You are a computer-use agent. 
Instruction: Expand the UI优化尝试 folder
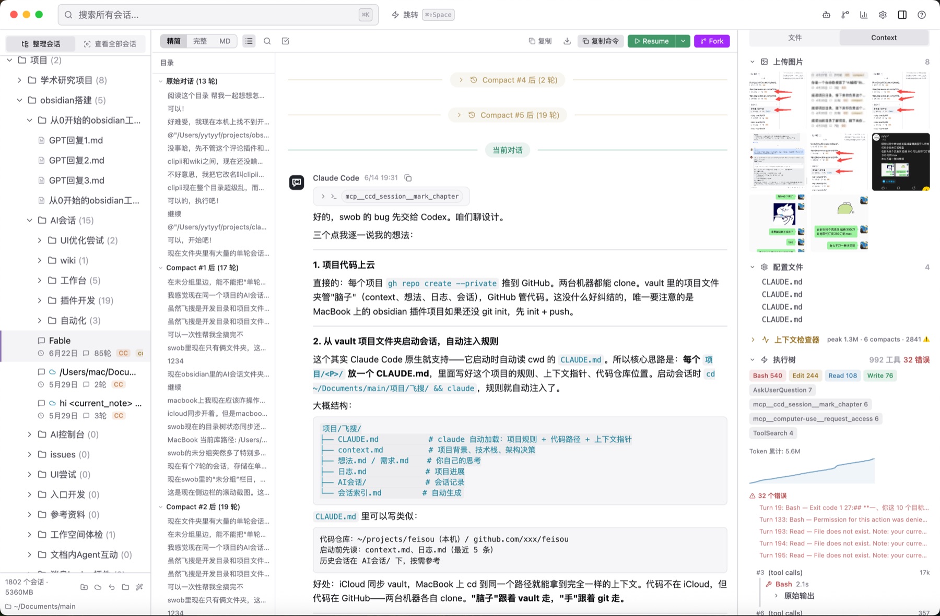coord(39,240)
